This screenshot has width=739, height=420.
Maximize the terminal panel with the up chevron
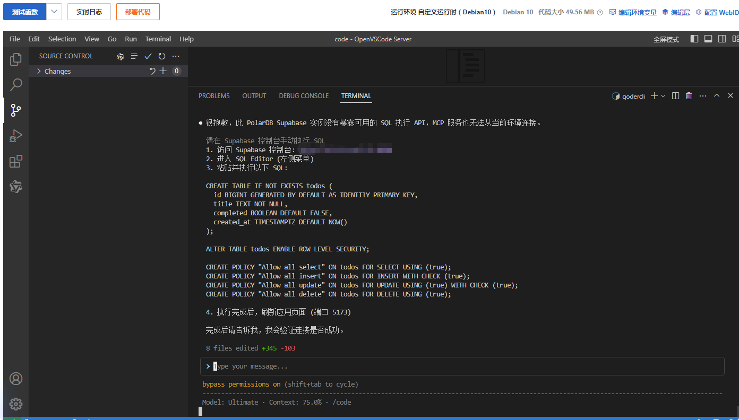[717, 96]
